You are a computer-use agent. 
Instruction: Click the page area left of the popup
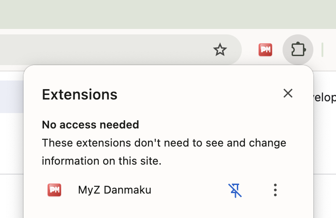click(11, 145)
